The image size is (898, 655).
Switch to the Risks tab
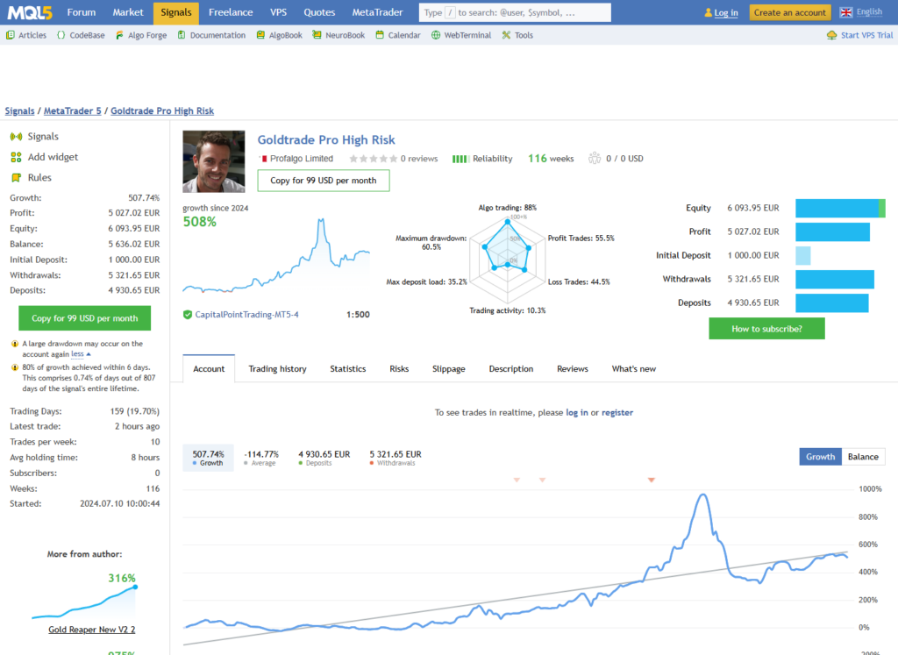[399, 369]
